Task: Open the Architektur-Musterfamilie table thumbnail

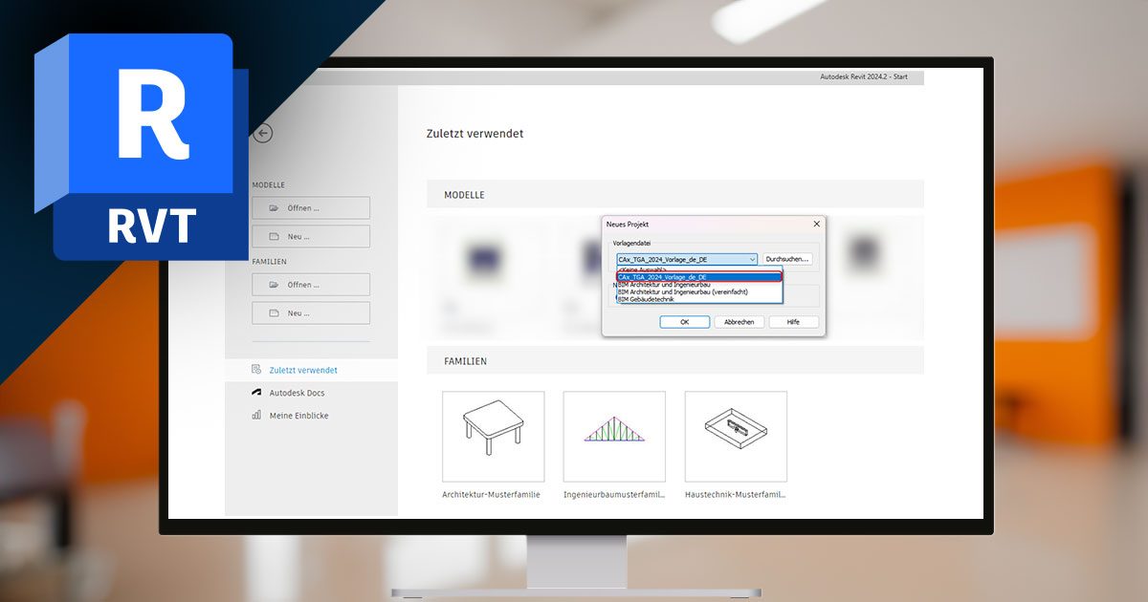Action: 493,436
